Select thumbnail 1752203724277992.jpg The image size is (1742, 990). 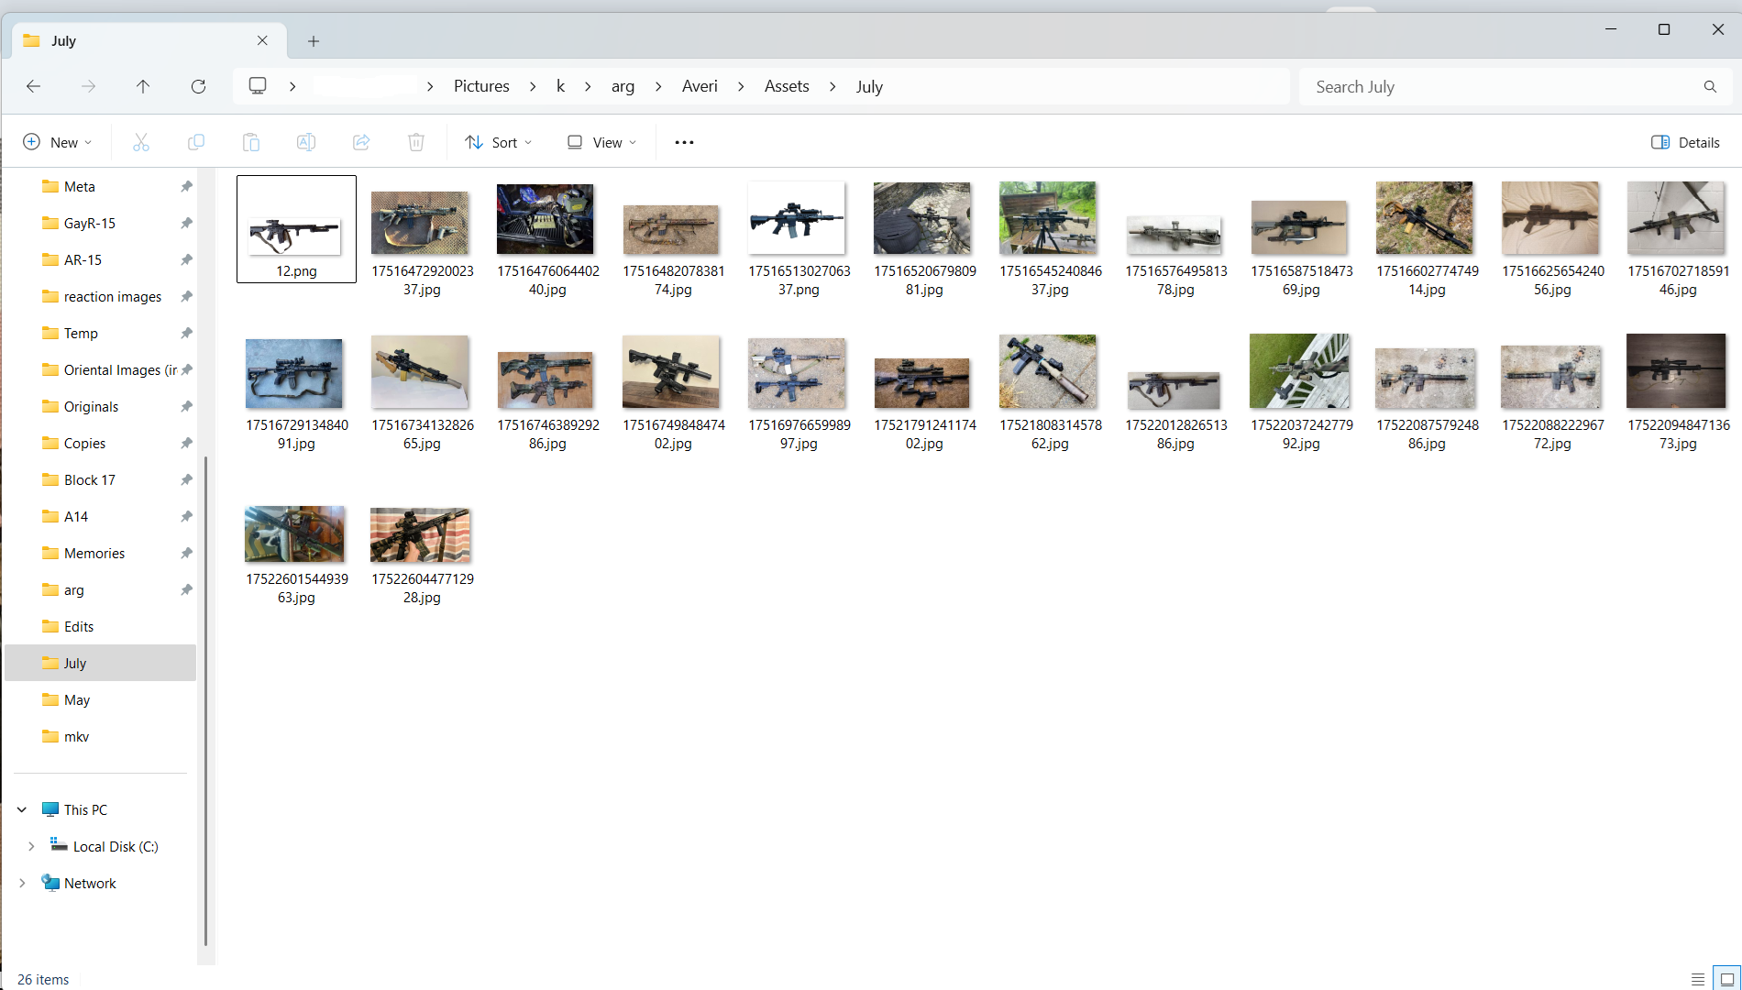coord(1300,372)
